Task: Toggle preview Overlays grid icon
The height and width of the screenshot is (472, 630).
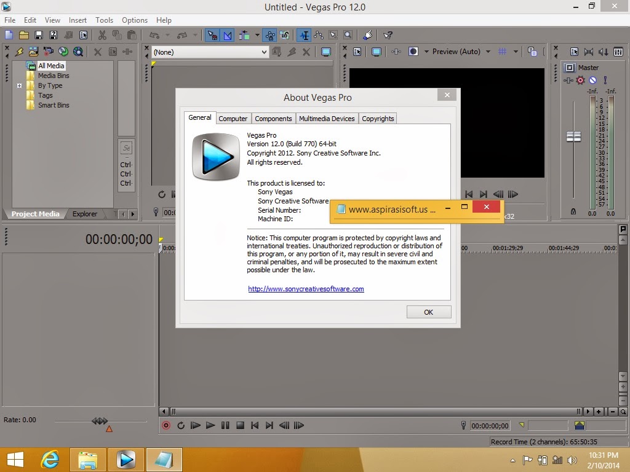Action: click(x=502, y=52)
